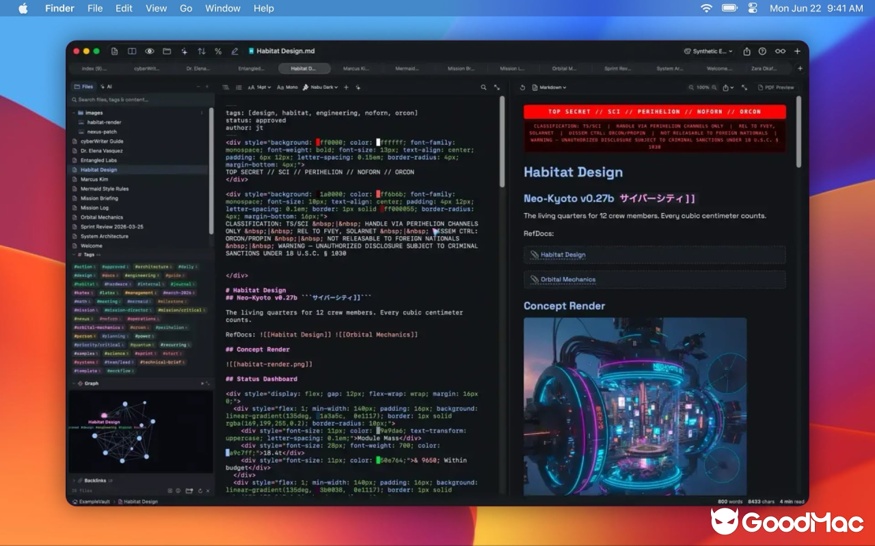
Task: Click the plus icon in editor toolbar
Action: point(346,87)
